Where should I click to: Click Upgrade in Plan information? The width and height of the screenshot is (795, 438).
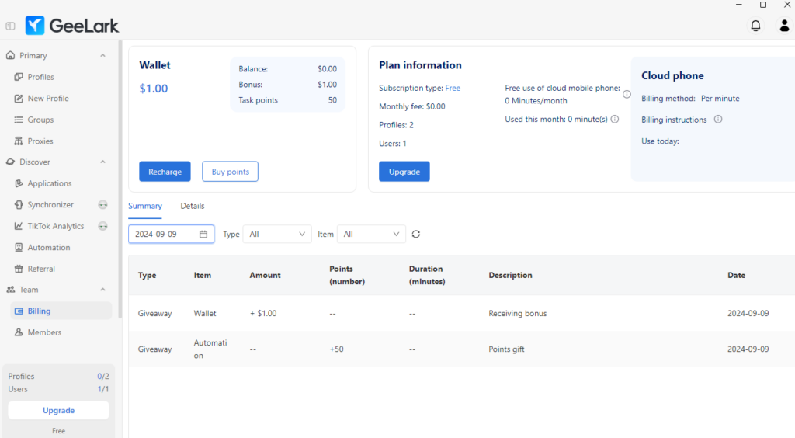click(x=404, y=172)
